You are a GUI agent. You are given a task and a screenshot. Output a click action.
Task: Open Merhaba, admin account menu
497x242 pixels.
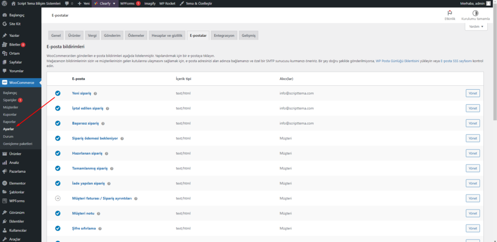click(x=476, y=3)
